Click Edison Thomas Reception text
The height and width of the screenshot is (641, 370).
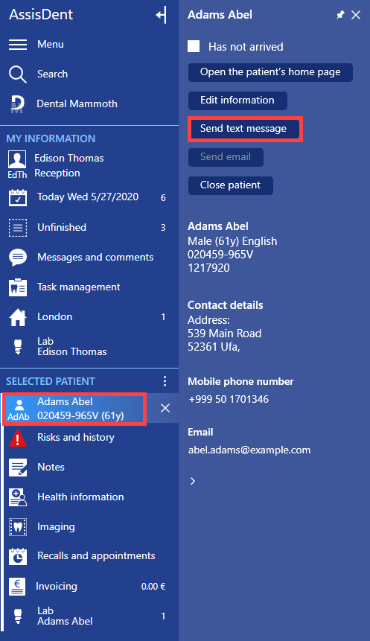(x=69, y=165)
